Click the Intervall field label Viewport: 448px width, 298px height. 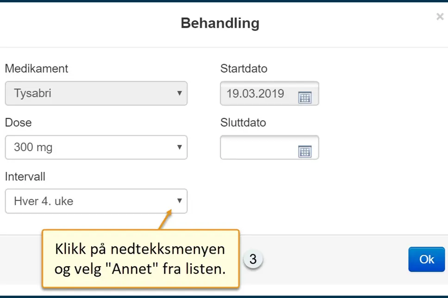[x=25, y=176]
